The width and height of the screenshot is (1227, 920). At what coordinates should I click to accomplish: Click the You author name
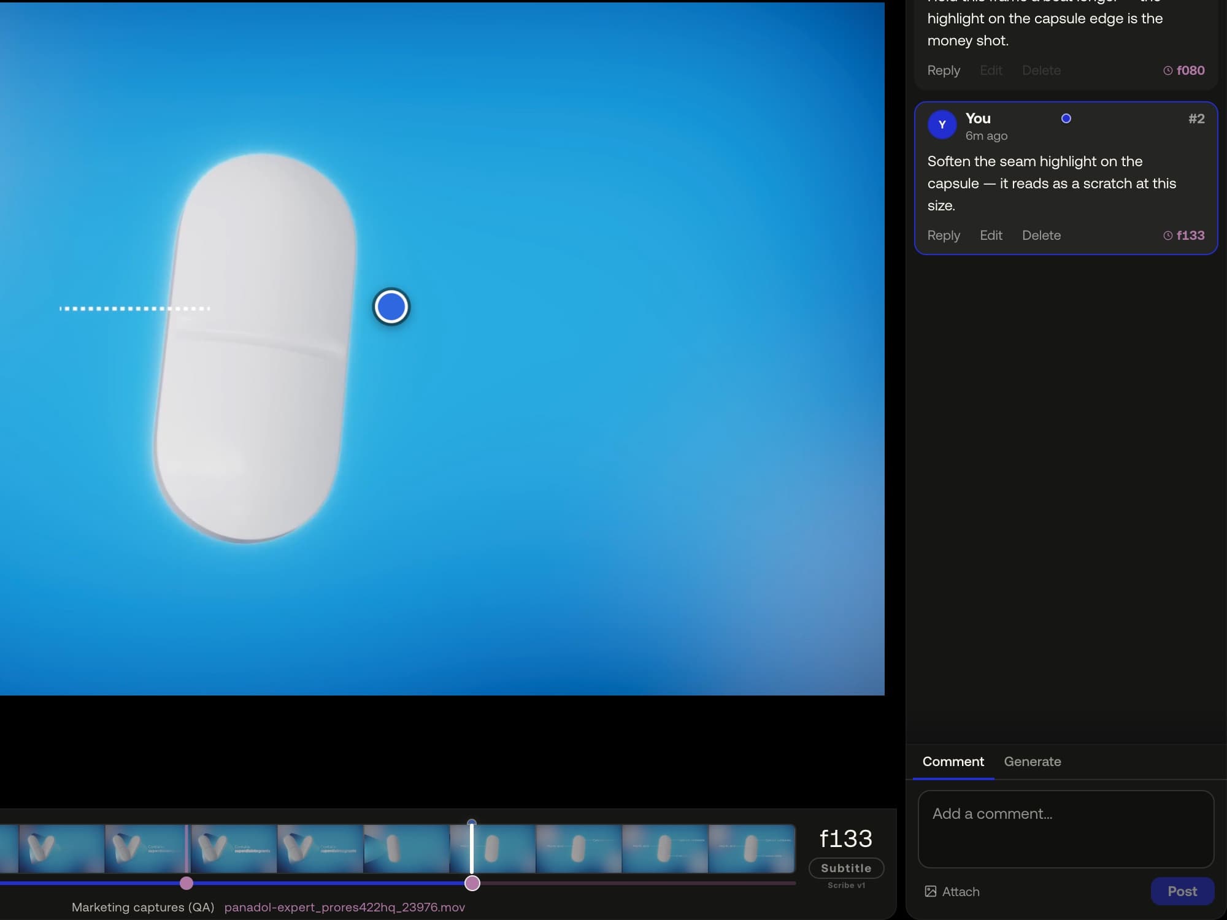[x=978, y=118]
